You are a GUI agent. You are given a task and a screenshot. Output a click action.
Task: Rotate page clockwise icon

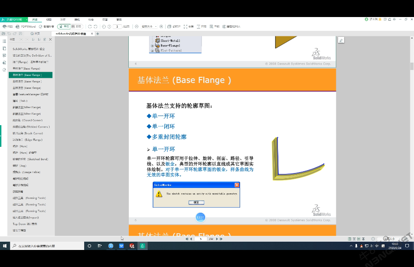click(x=90, y=26)
